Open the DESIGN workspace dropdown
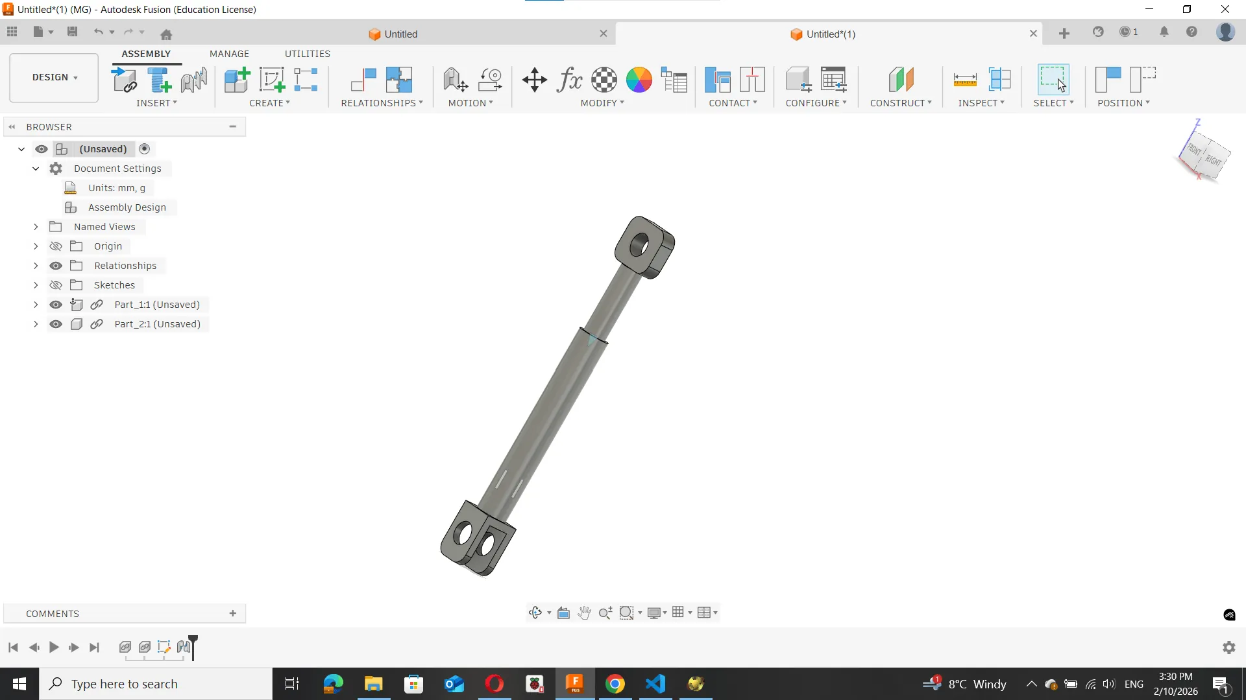This screenshot has width=1246, height=700. pyautogui.click(x=55, y=77)
